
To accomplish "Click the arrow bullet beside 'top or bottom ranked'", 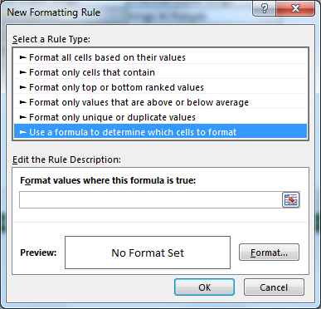I will [22, 87].
